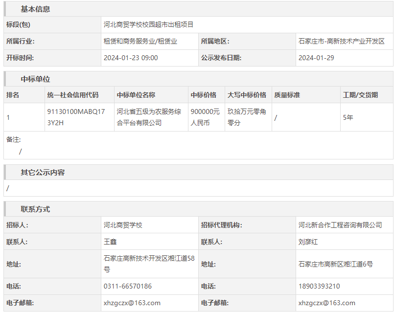395x313 pixels.
Task: Click the 开标时间 label
Action: [20, 58]
